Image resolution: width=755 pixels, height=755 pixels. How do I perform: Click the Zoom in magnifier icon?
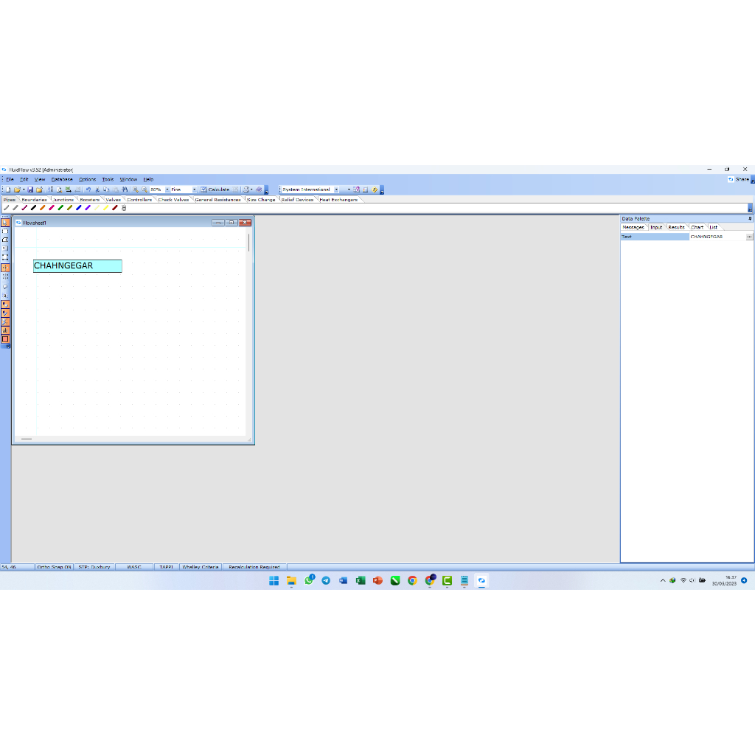[136, 189]
